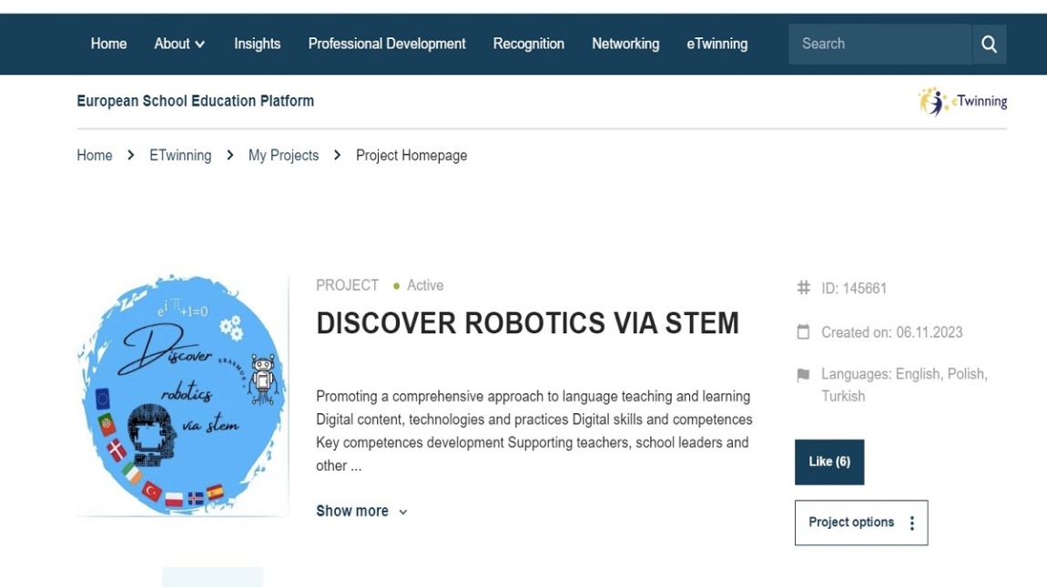Open the Recognition menu item
Screen dimensions: 1047x588
[528, 44]
